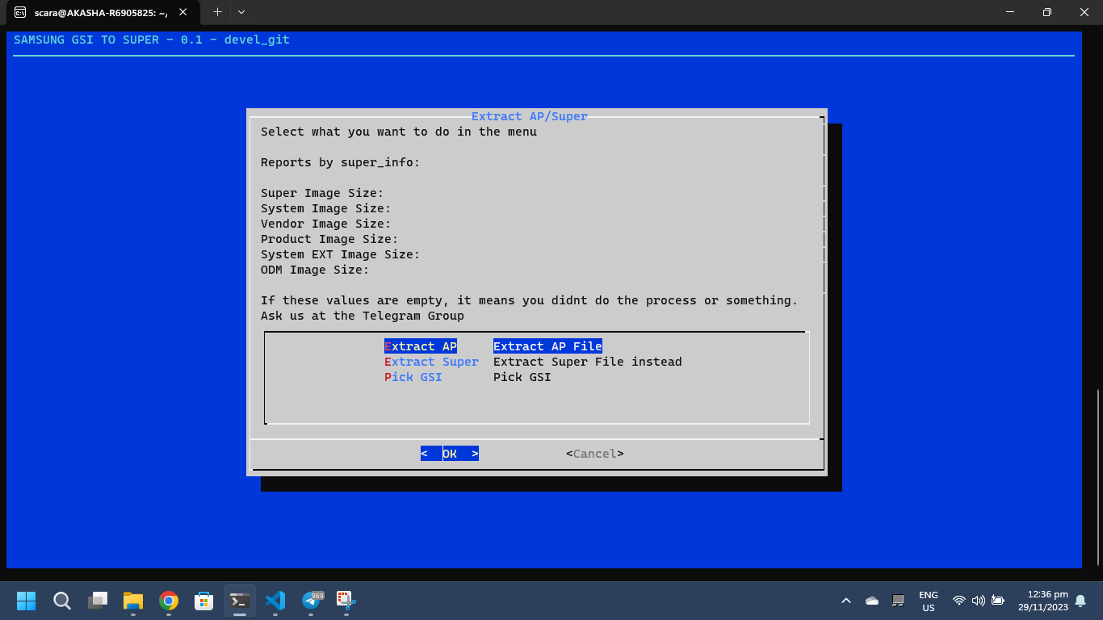Click 'Extract Super File instead' description

pyautogui.click(x=588, y=362)
